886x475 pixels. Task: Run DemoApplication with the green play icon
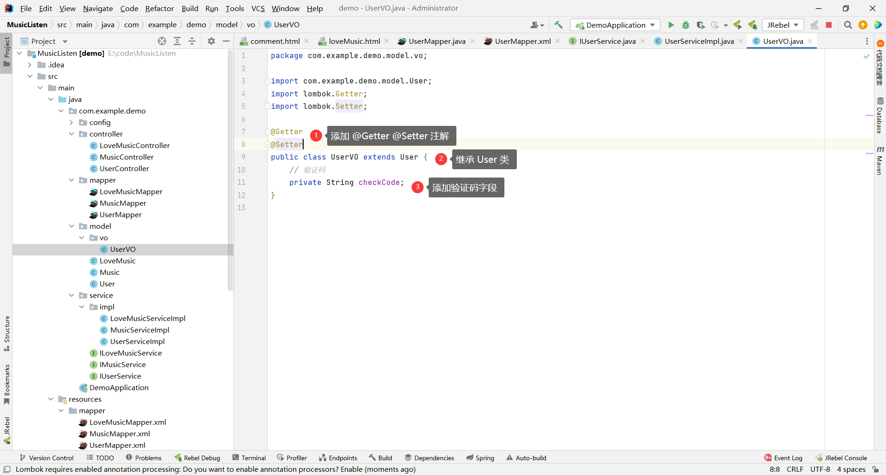pos(671,25)
